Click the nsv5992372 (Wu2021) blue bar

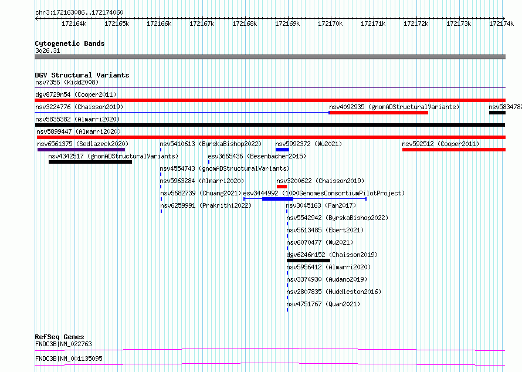pos(282,150)
